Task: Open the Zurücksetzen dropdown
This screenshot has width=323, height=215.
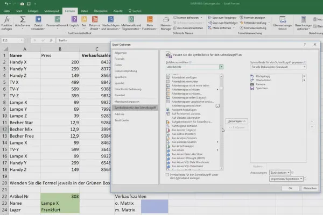Action: click(x=280, y=173)
